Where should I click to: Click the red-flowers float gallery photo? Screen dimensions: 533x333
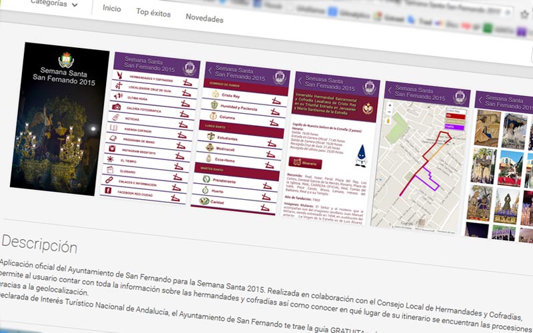click(510, 168)
